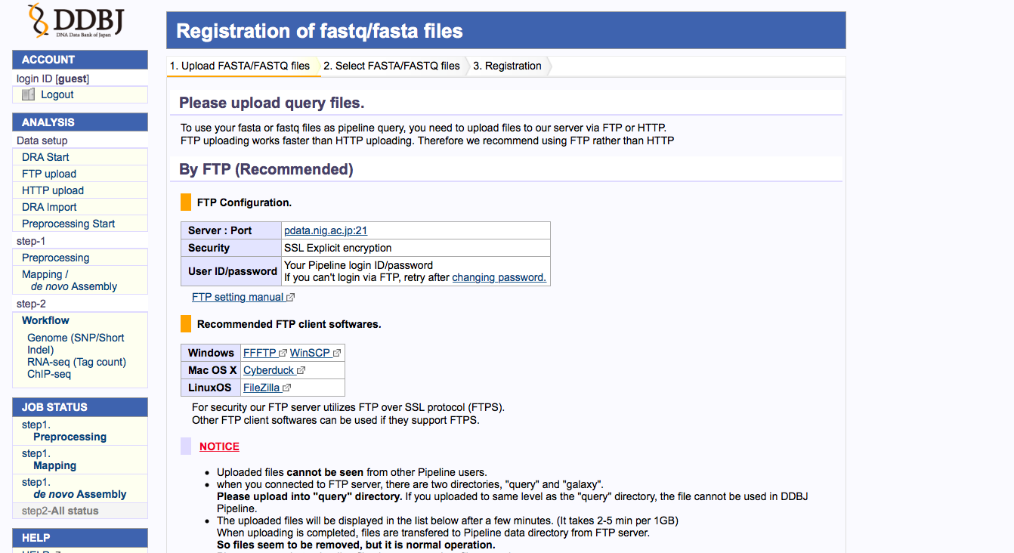Click orange marker beside FTP Configuration heading
This screenshot has width=1014, height=553.
coord(186,202)
